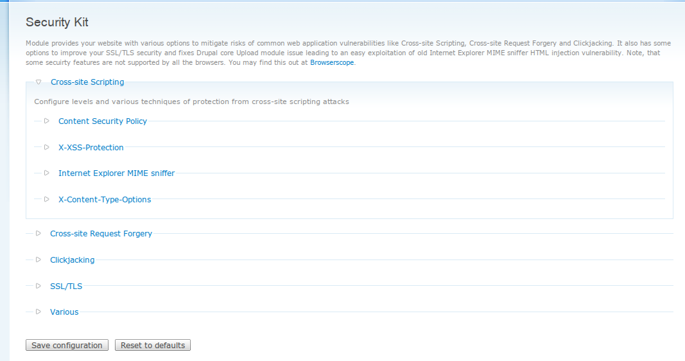Open Cross-site Scripting fieldset title
Image resolution: width=685 pixels, height=361 pixels.
click(87, 82)
